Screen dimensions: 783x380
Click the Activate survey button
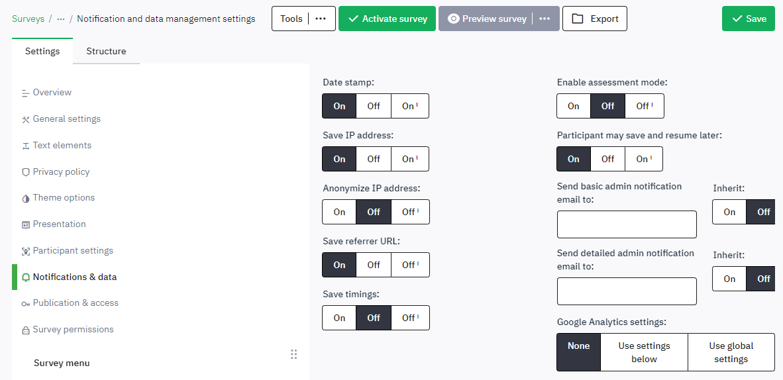tap(388, 19)
